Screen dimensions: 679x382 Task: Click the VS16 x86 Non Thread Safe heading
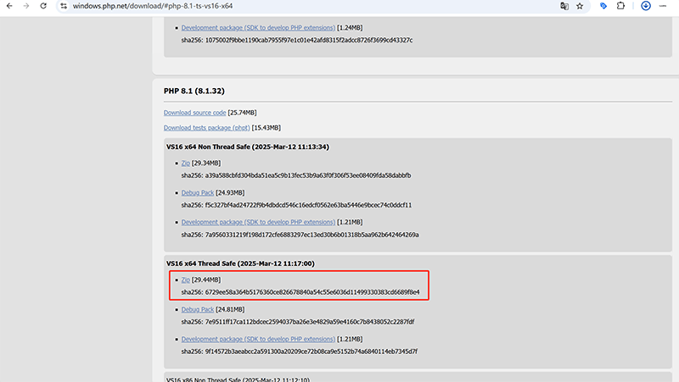click(238, 379)
